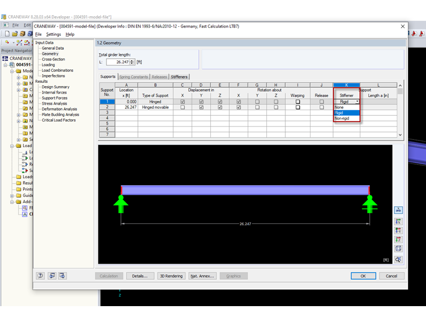Collapse the Model Data folder in navigator
Image resolution: width=426 pixels, height=319 pixels.
coord(12,71)
